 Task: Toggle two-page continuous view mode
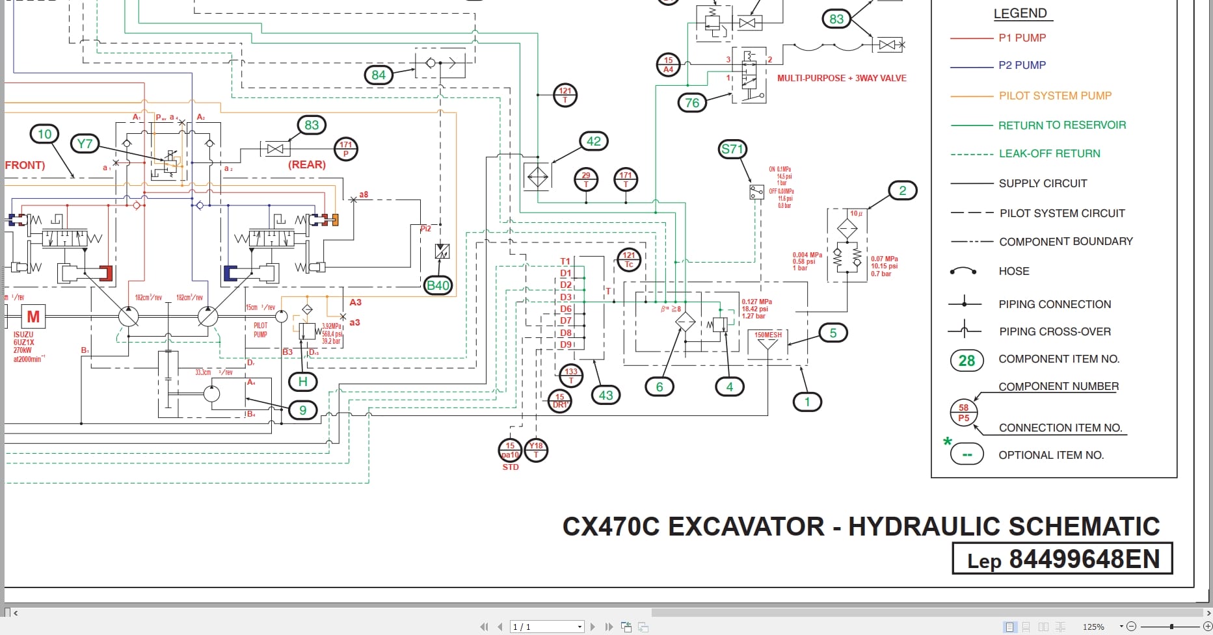tap(1060, 626)
